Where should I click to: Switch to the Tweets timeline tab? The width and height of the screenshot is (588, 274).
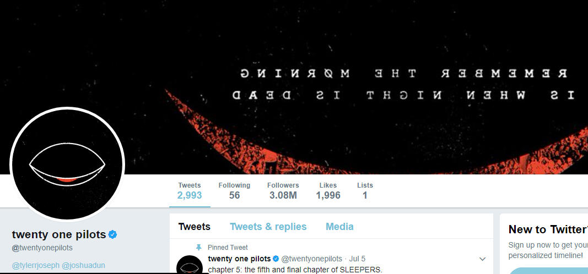(194, 227)
